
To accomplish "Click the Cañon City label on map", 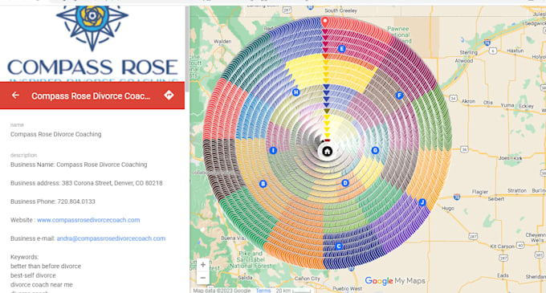I will click(x=307, y=279).
